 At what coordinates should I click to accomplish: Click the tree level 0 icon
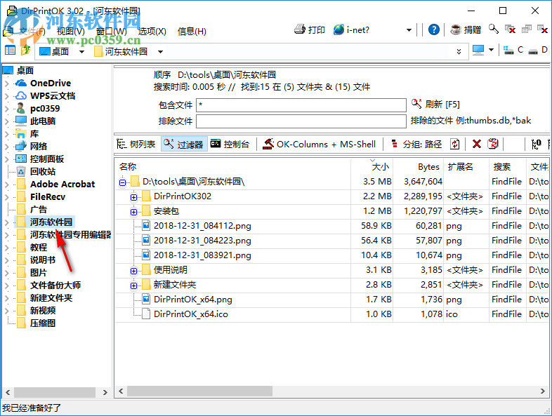click(536, 145)
